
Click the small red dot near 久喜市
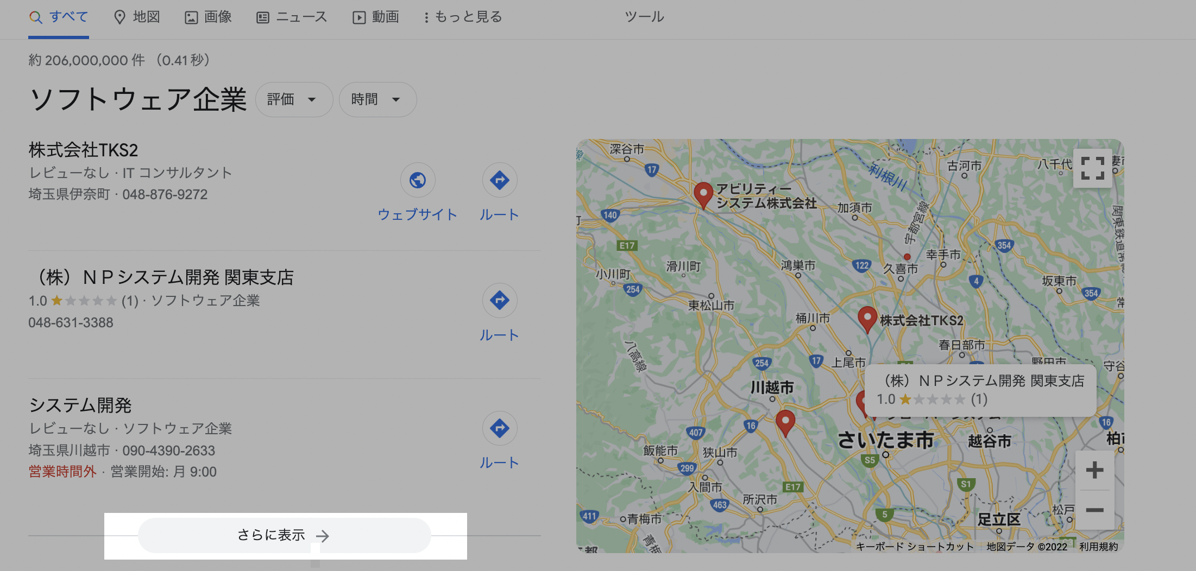tap(907, 257)
